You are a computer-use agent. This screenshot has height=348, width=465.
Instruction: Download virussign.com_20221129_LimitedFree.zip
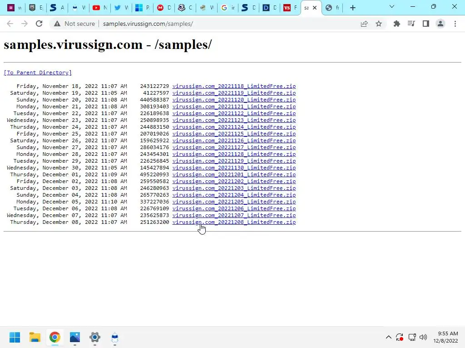pos(234,161)
